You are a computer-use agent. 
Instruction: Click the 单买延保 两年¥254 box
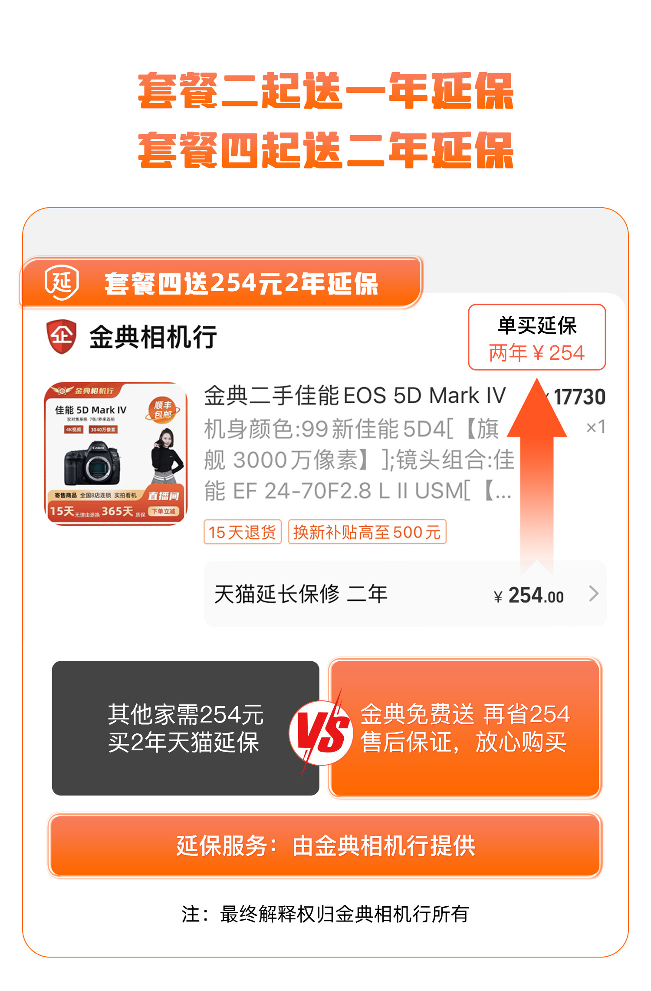point(537,337)
